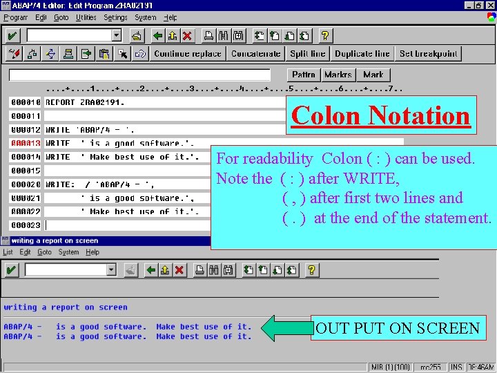
Task: Click the yellow Exit arrow in report window
Action: (165, 270)
